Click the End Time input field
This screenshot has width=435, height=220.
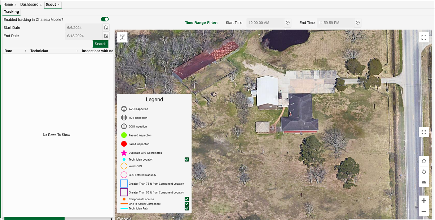[335, 23]
